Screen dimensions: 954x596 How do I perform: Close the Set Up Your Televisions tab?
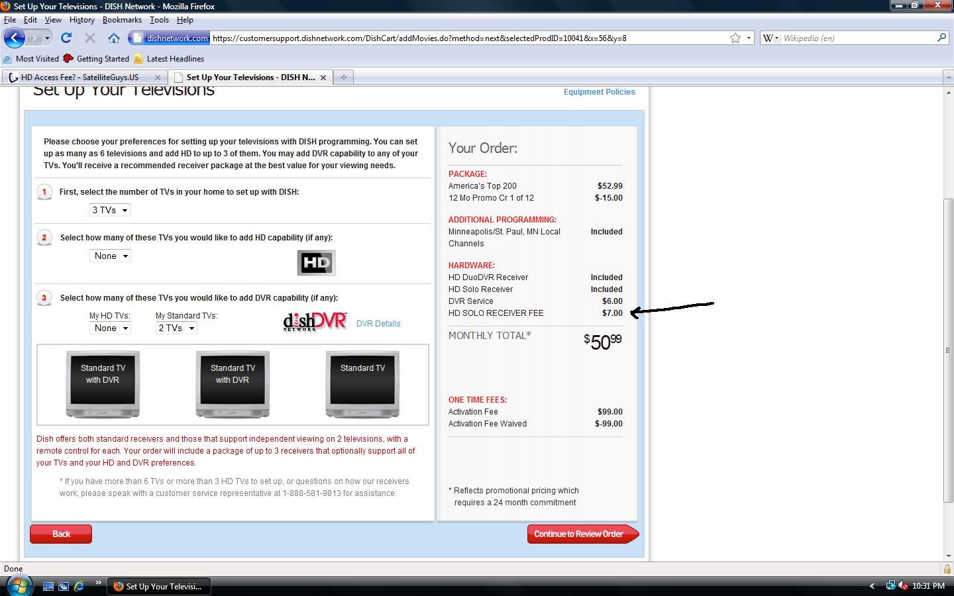coord(323,77)
